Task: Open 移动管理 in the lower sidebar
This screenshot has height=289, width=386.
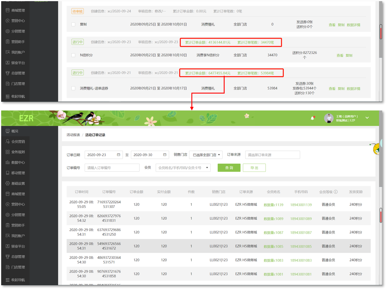Action: [18, 173]
